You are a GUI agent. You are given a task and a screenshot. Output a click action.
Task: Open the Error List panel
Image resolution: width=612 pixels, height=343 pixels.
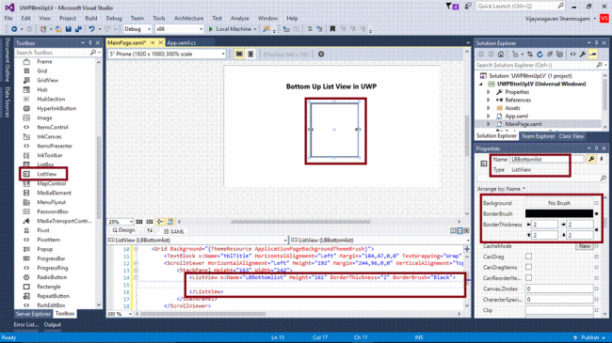[x=26, y=324]
